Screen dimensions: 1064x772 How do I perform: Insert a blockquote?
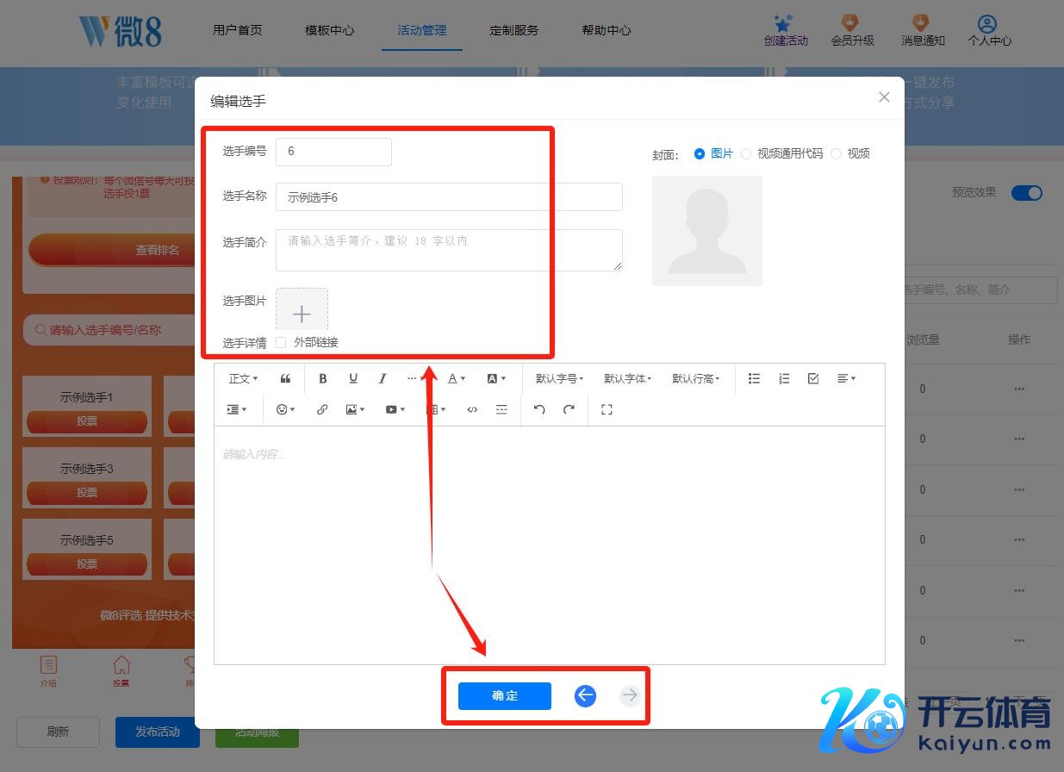pos(286,378)
